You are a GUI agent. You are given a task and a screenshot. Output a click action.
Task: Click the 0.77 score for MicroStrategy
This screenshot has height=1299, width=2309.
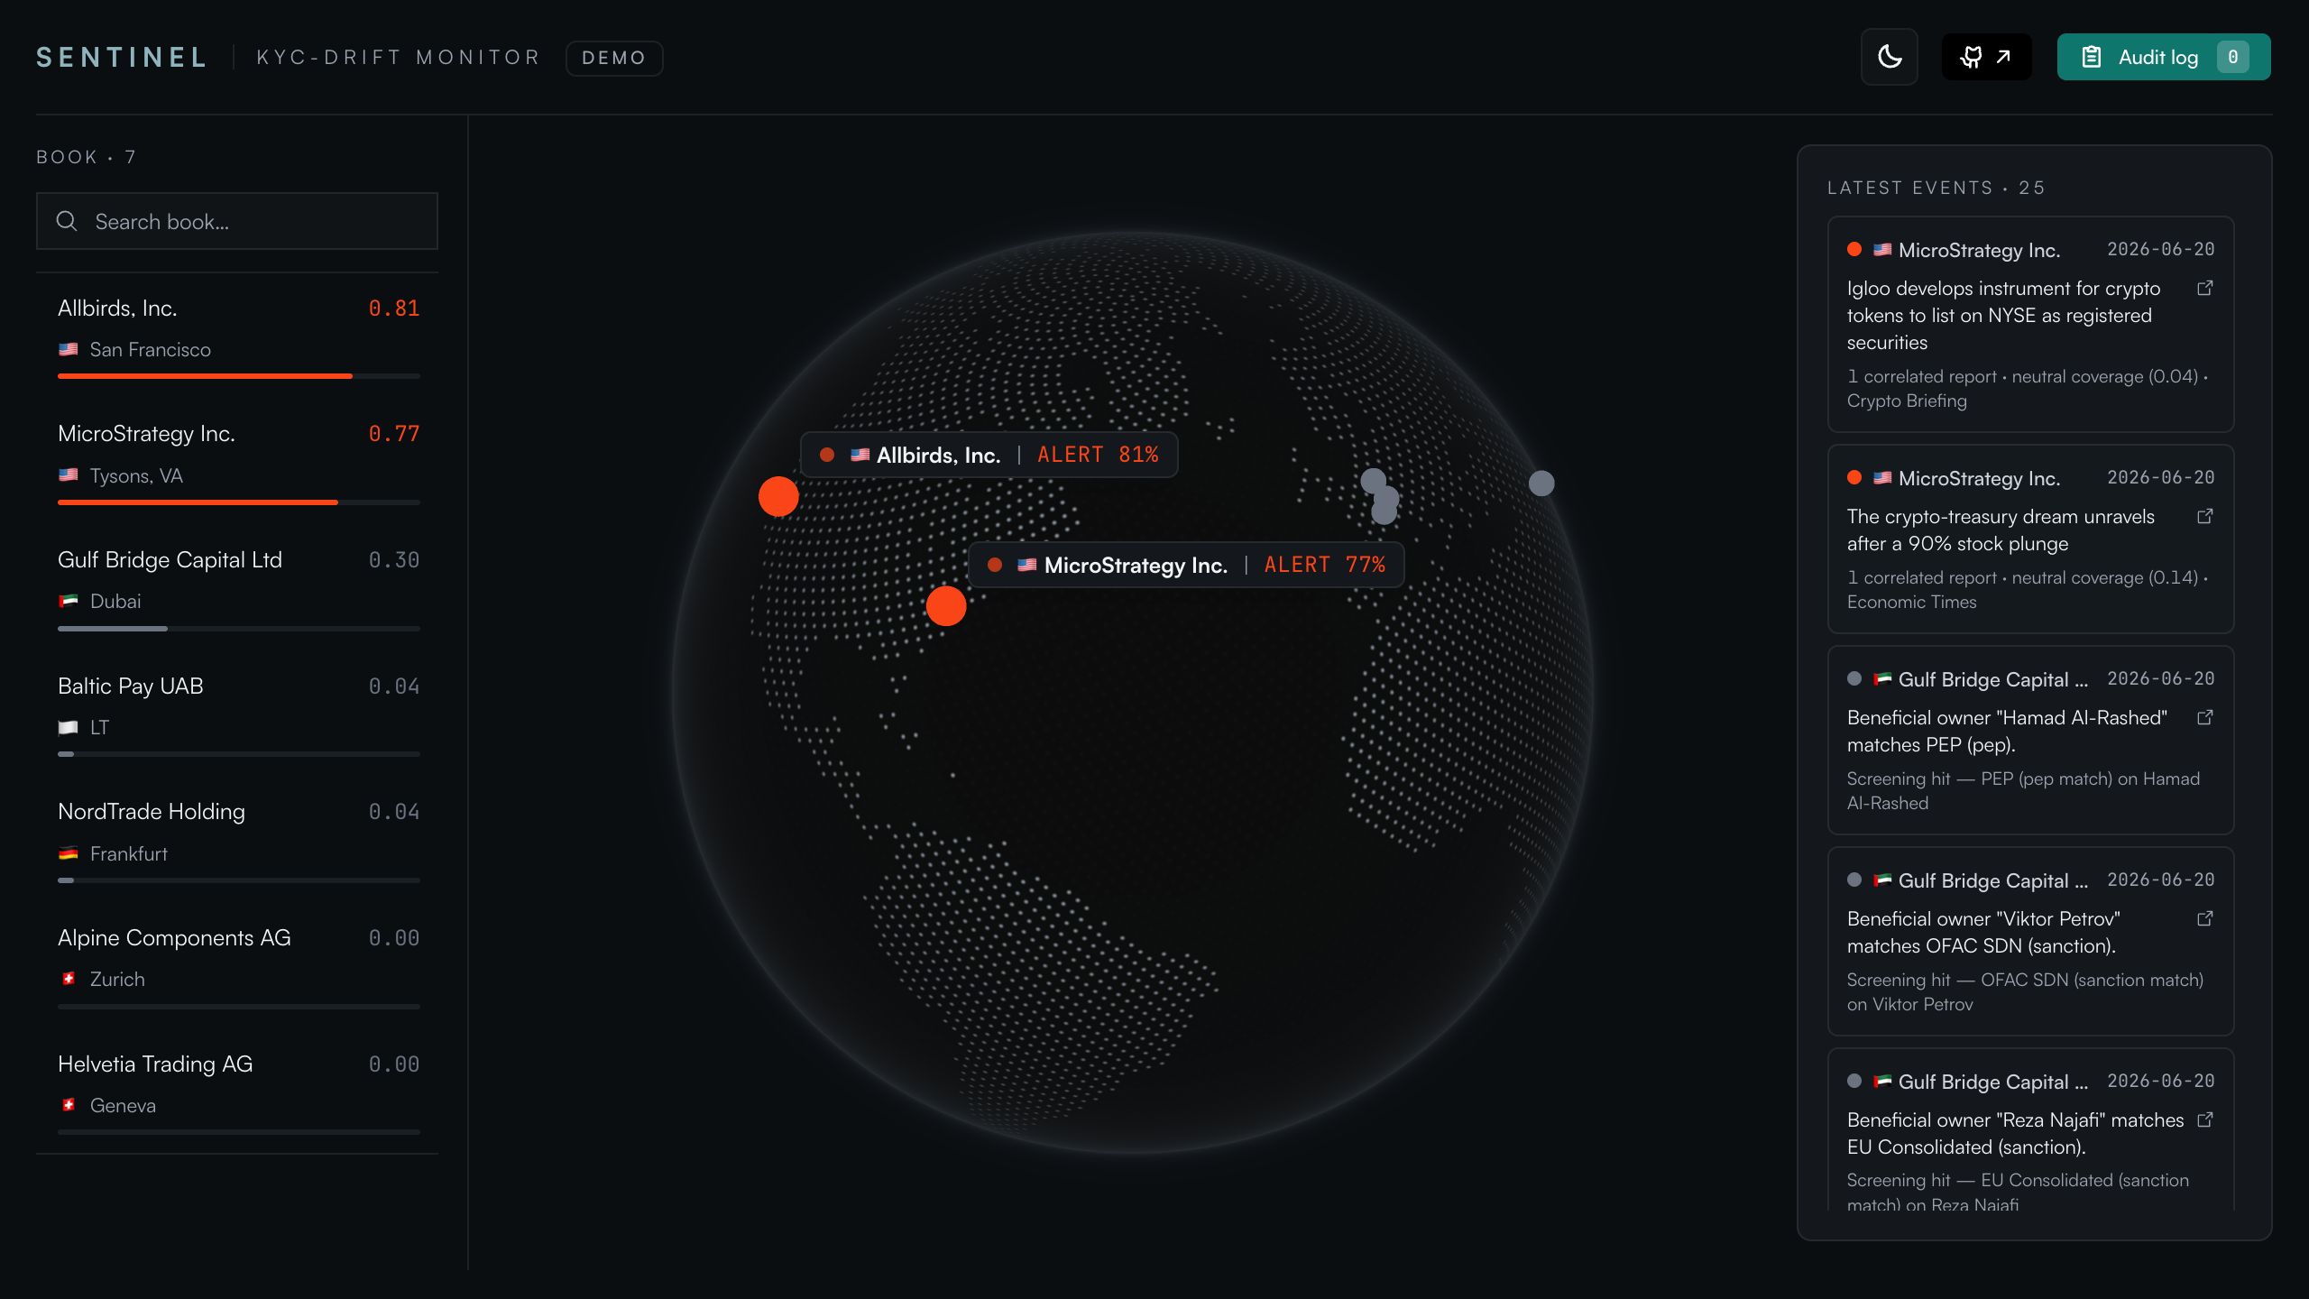coord(394,434)
